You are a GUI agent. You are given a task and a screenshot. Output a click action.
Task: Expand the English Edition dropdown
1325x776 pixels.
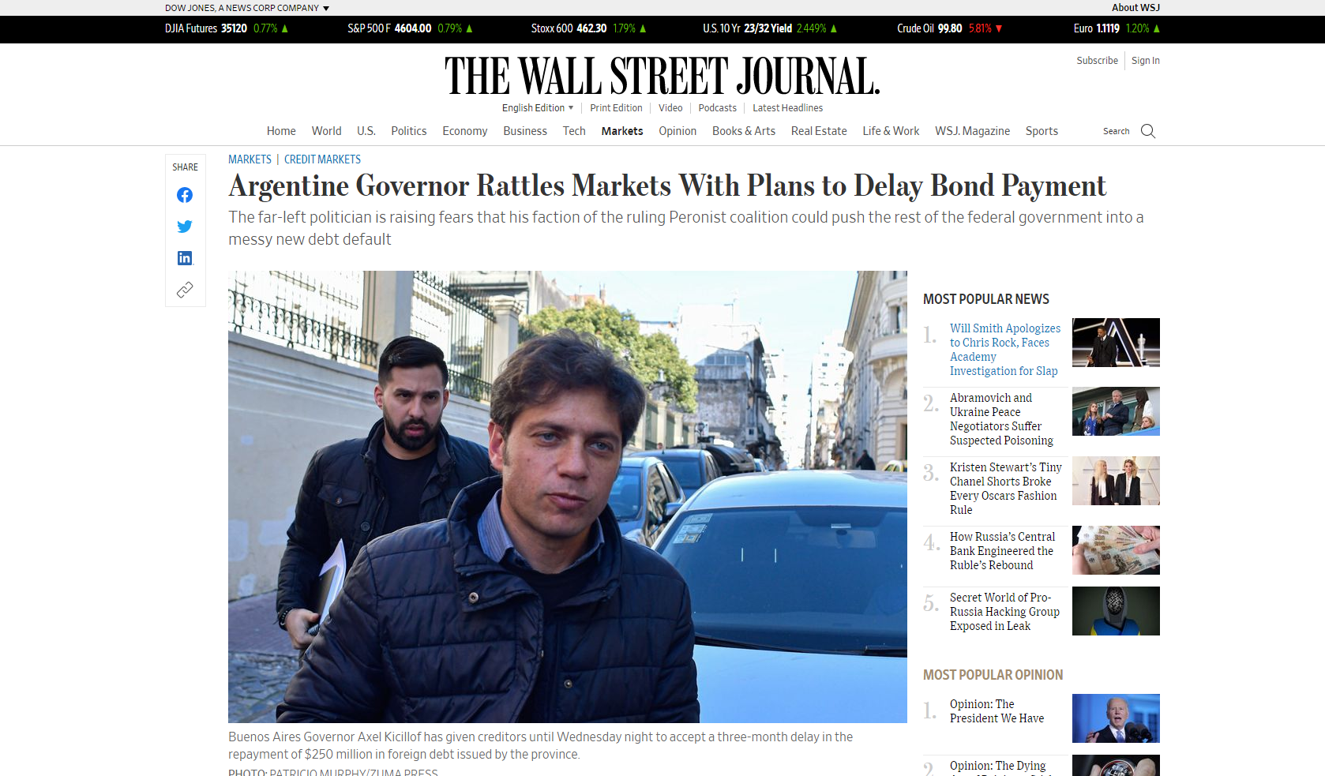[x=538, y=108]
